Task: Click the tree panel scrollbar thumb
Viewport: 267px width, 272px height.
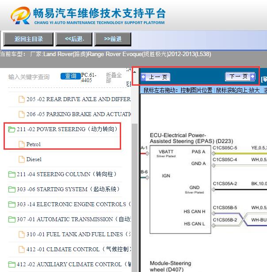Action: click(x=135, y=198)
